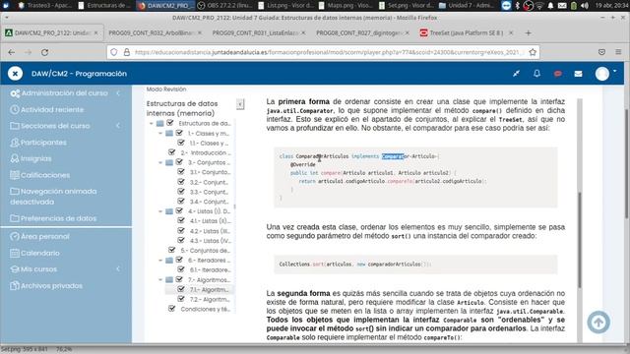Collapse the 7.- Algoritmos tree node
Image resolution: width=630 pixels, height=354 pixels.
click(x=160, y=279)
